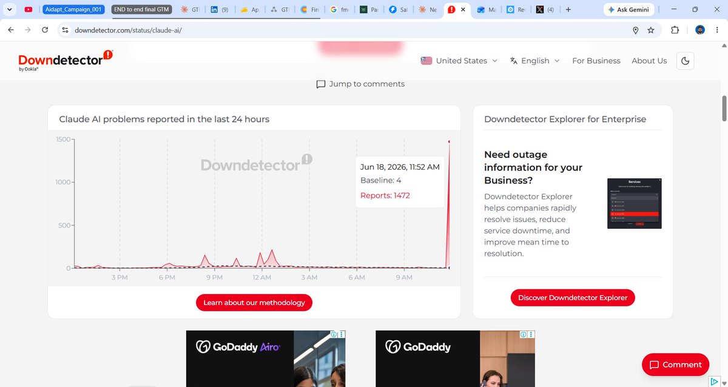Select the 'Downdetector Explorer for Enterprise' heading

pyautogui.click(x=565, y=119)
